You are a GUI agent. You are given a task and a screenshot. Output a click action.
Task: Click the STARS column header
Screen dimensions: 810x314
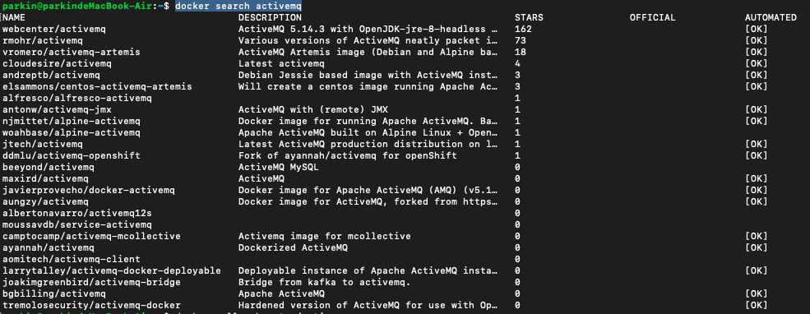pyautogui.click(x=529, y=17)
